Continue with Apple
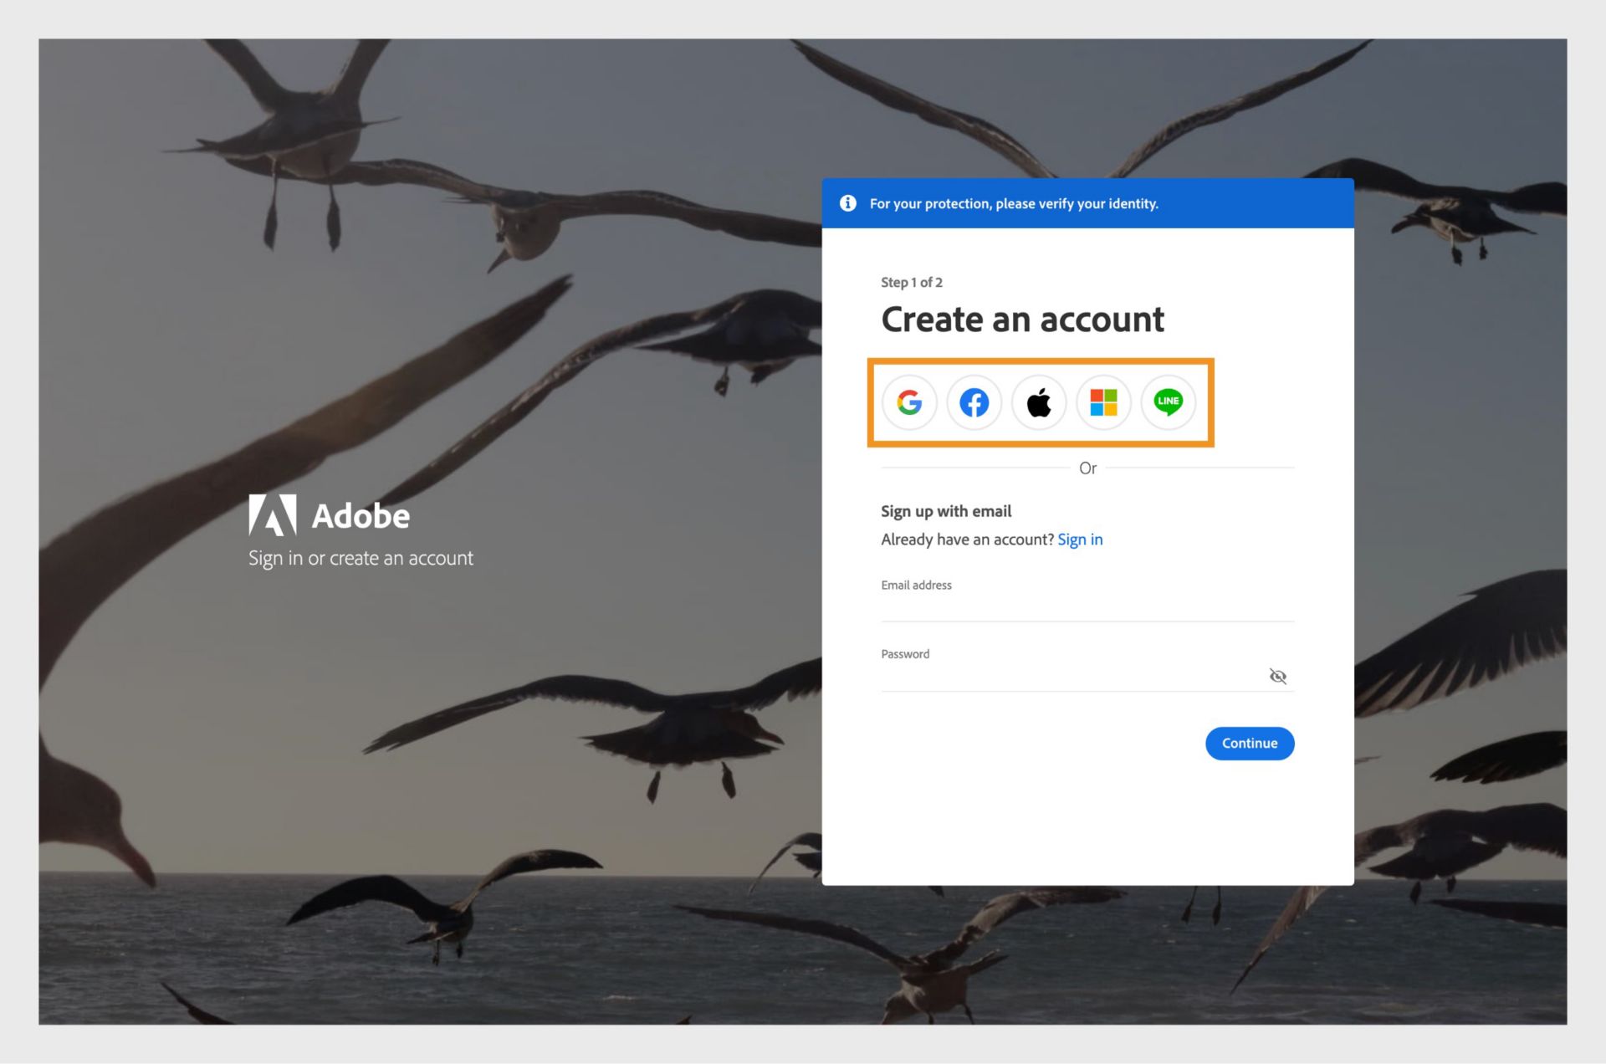The height and width of the screenshot is (1064, 1606). pyautogui.click(x=1039, y=402)
